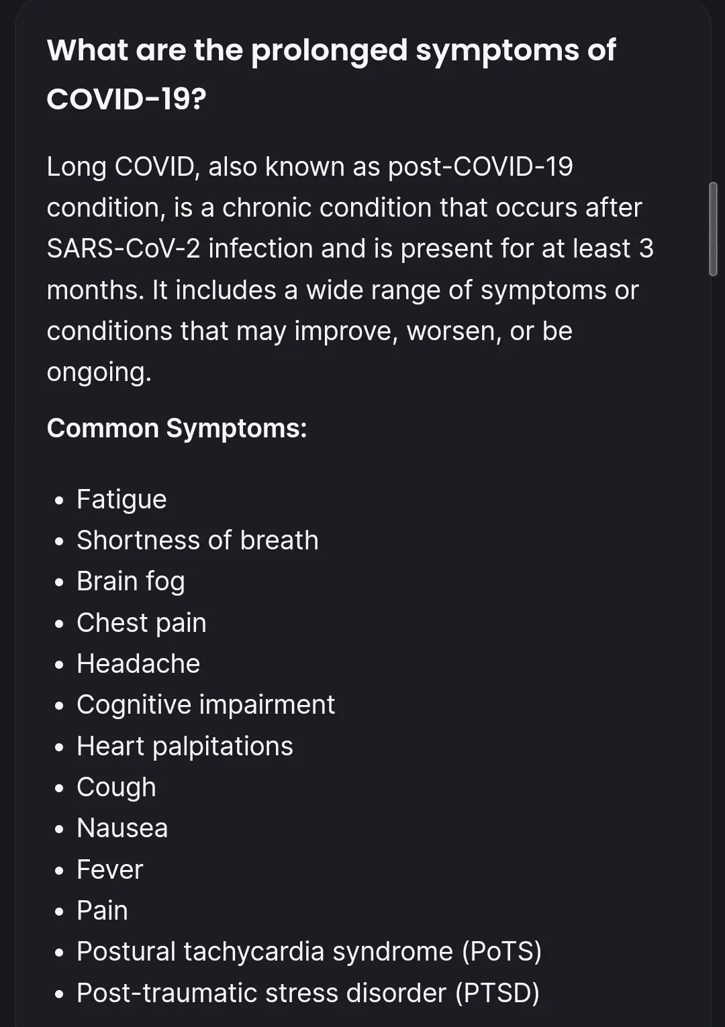This screenshot has height=1027, width=725.
Task: Click the word 'ongoing.' ending the paragraph
Action: coord(99,372)
